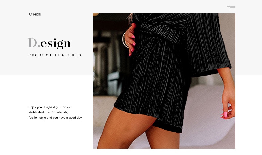The width and height of the screenshot is (262, 155).
Task: Click the gray letter D in the heading
Action: click(33, 43)
